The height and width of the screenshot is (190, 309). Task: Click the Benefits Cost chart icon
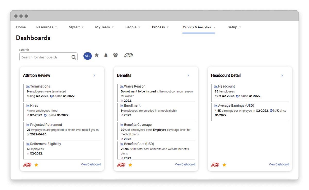pyautogui.click(x=122, y=144)
